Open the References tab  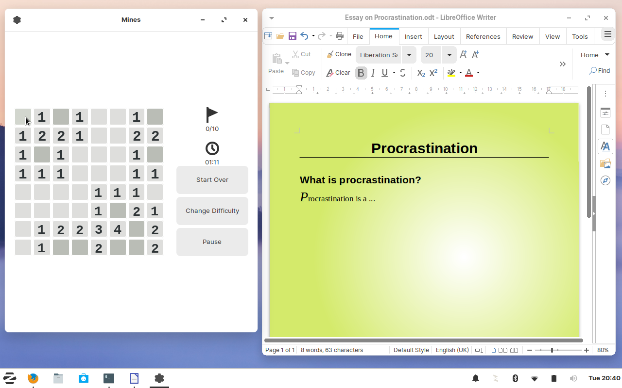[483, 36]
